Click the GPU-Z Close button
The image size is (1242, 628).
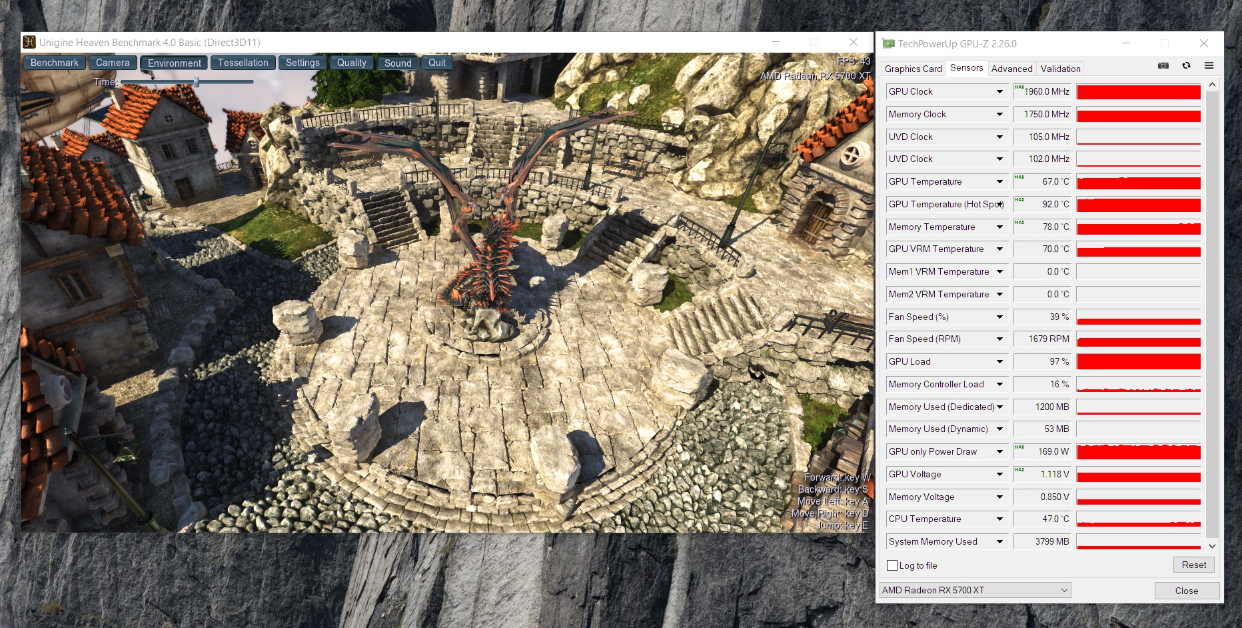[1187, 591]
